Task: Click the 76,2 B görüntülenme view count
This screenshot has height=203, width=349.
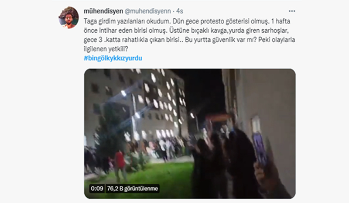Action: (x=133, y=189)
